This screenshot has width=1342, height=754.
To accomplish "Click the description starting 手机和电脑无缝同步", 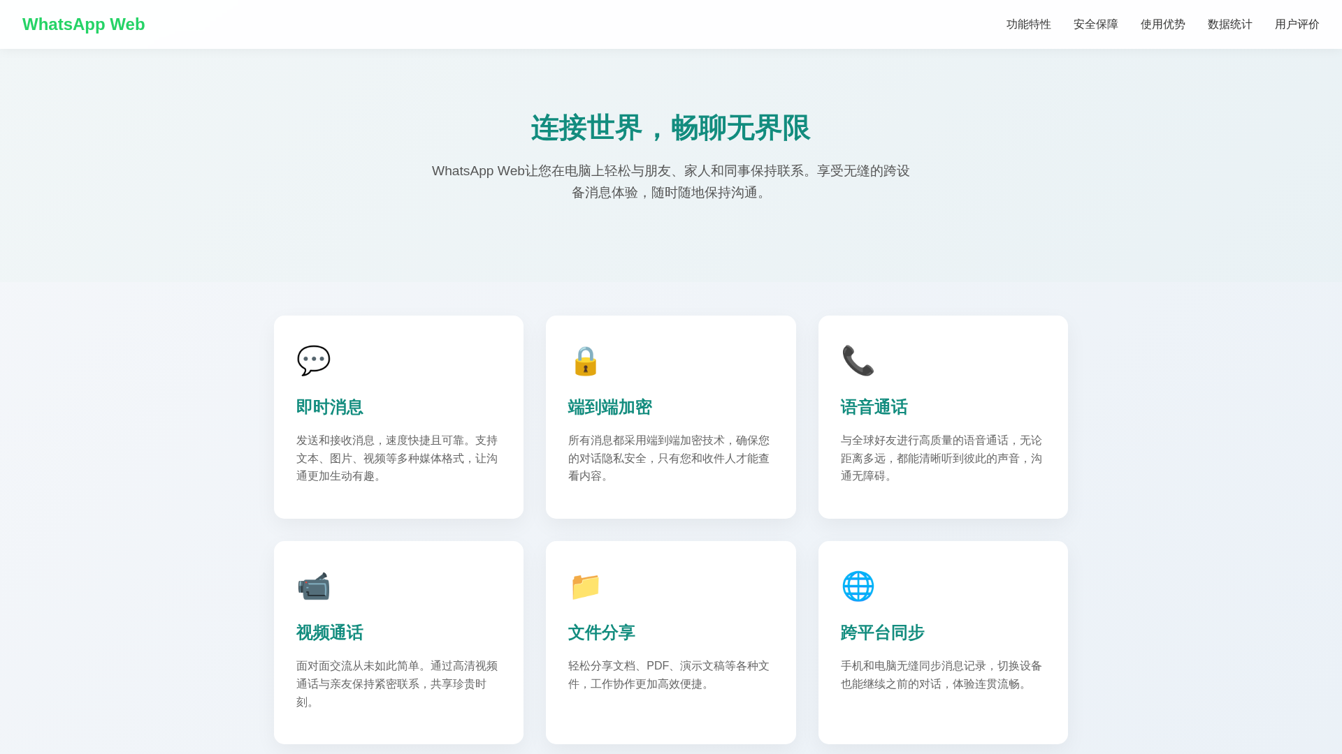I will 942,675.
